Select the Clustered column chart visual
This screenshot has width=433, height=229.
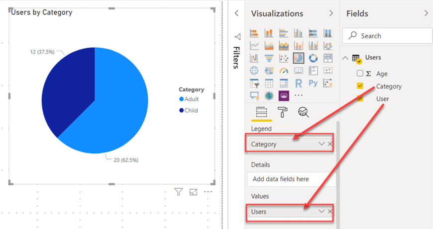(298, 33)
